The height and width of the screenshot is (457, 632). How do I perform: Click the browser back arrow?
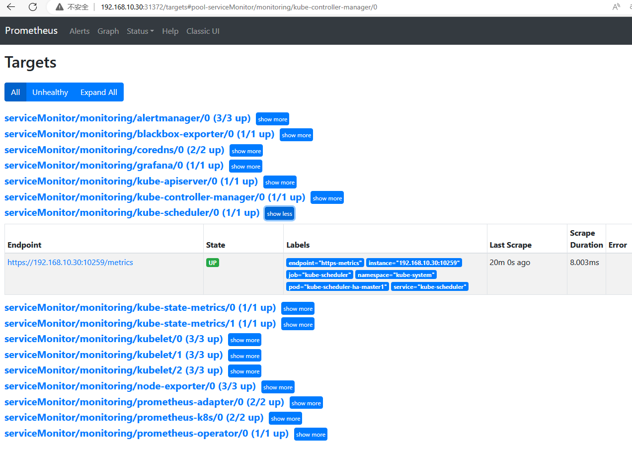tap(10, 7)
